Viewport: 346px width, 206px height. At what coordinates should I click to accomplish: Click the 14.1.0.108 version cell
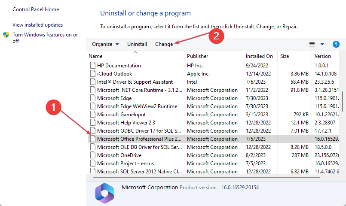coord(325,73)
